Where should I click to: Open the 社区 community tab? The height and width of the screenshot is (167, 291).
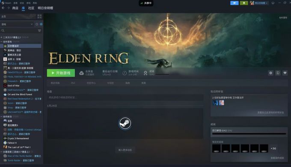click(x=31, y=8)
